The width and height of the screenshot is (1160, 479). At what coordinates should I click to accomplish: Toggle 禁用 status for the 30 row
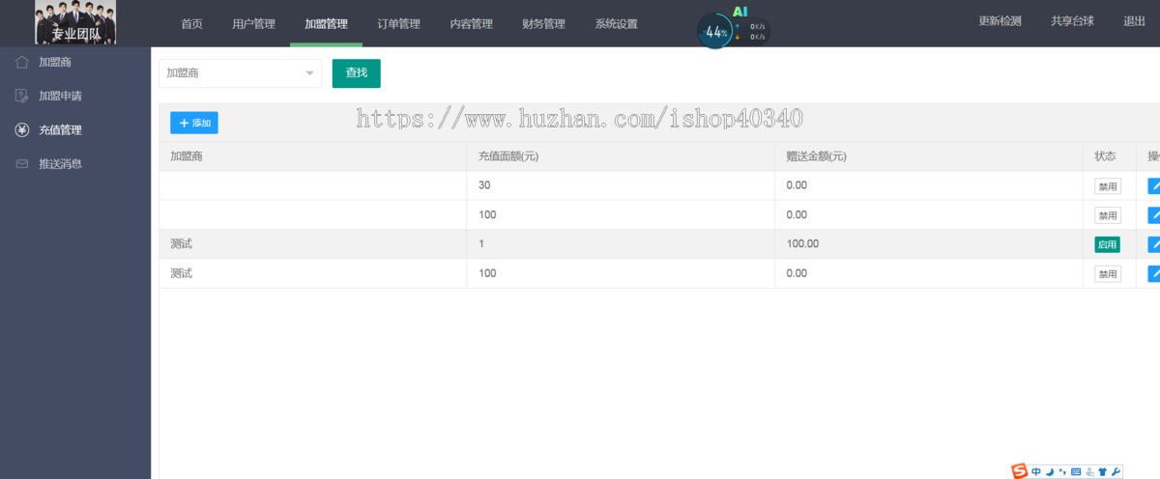tap(1107, 186)
